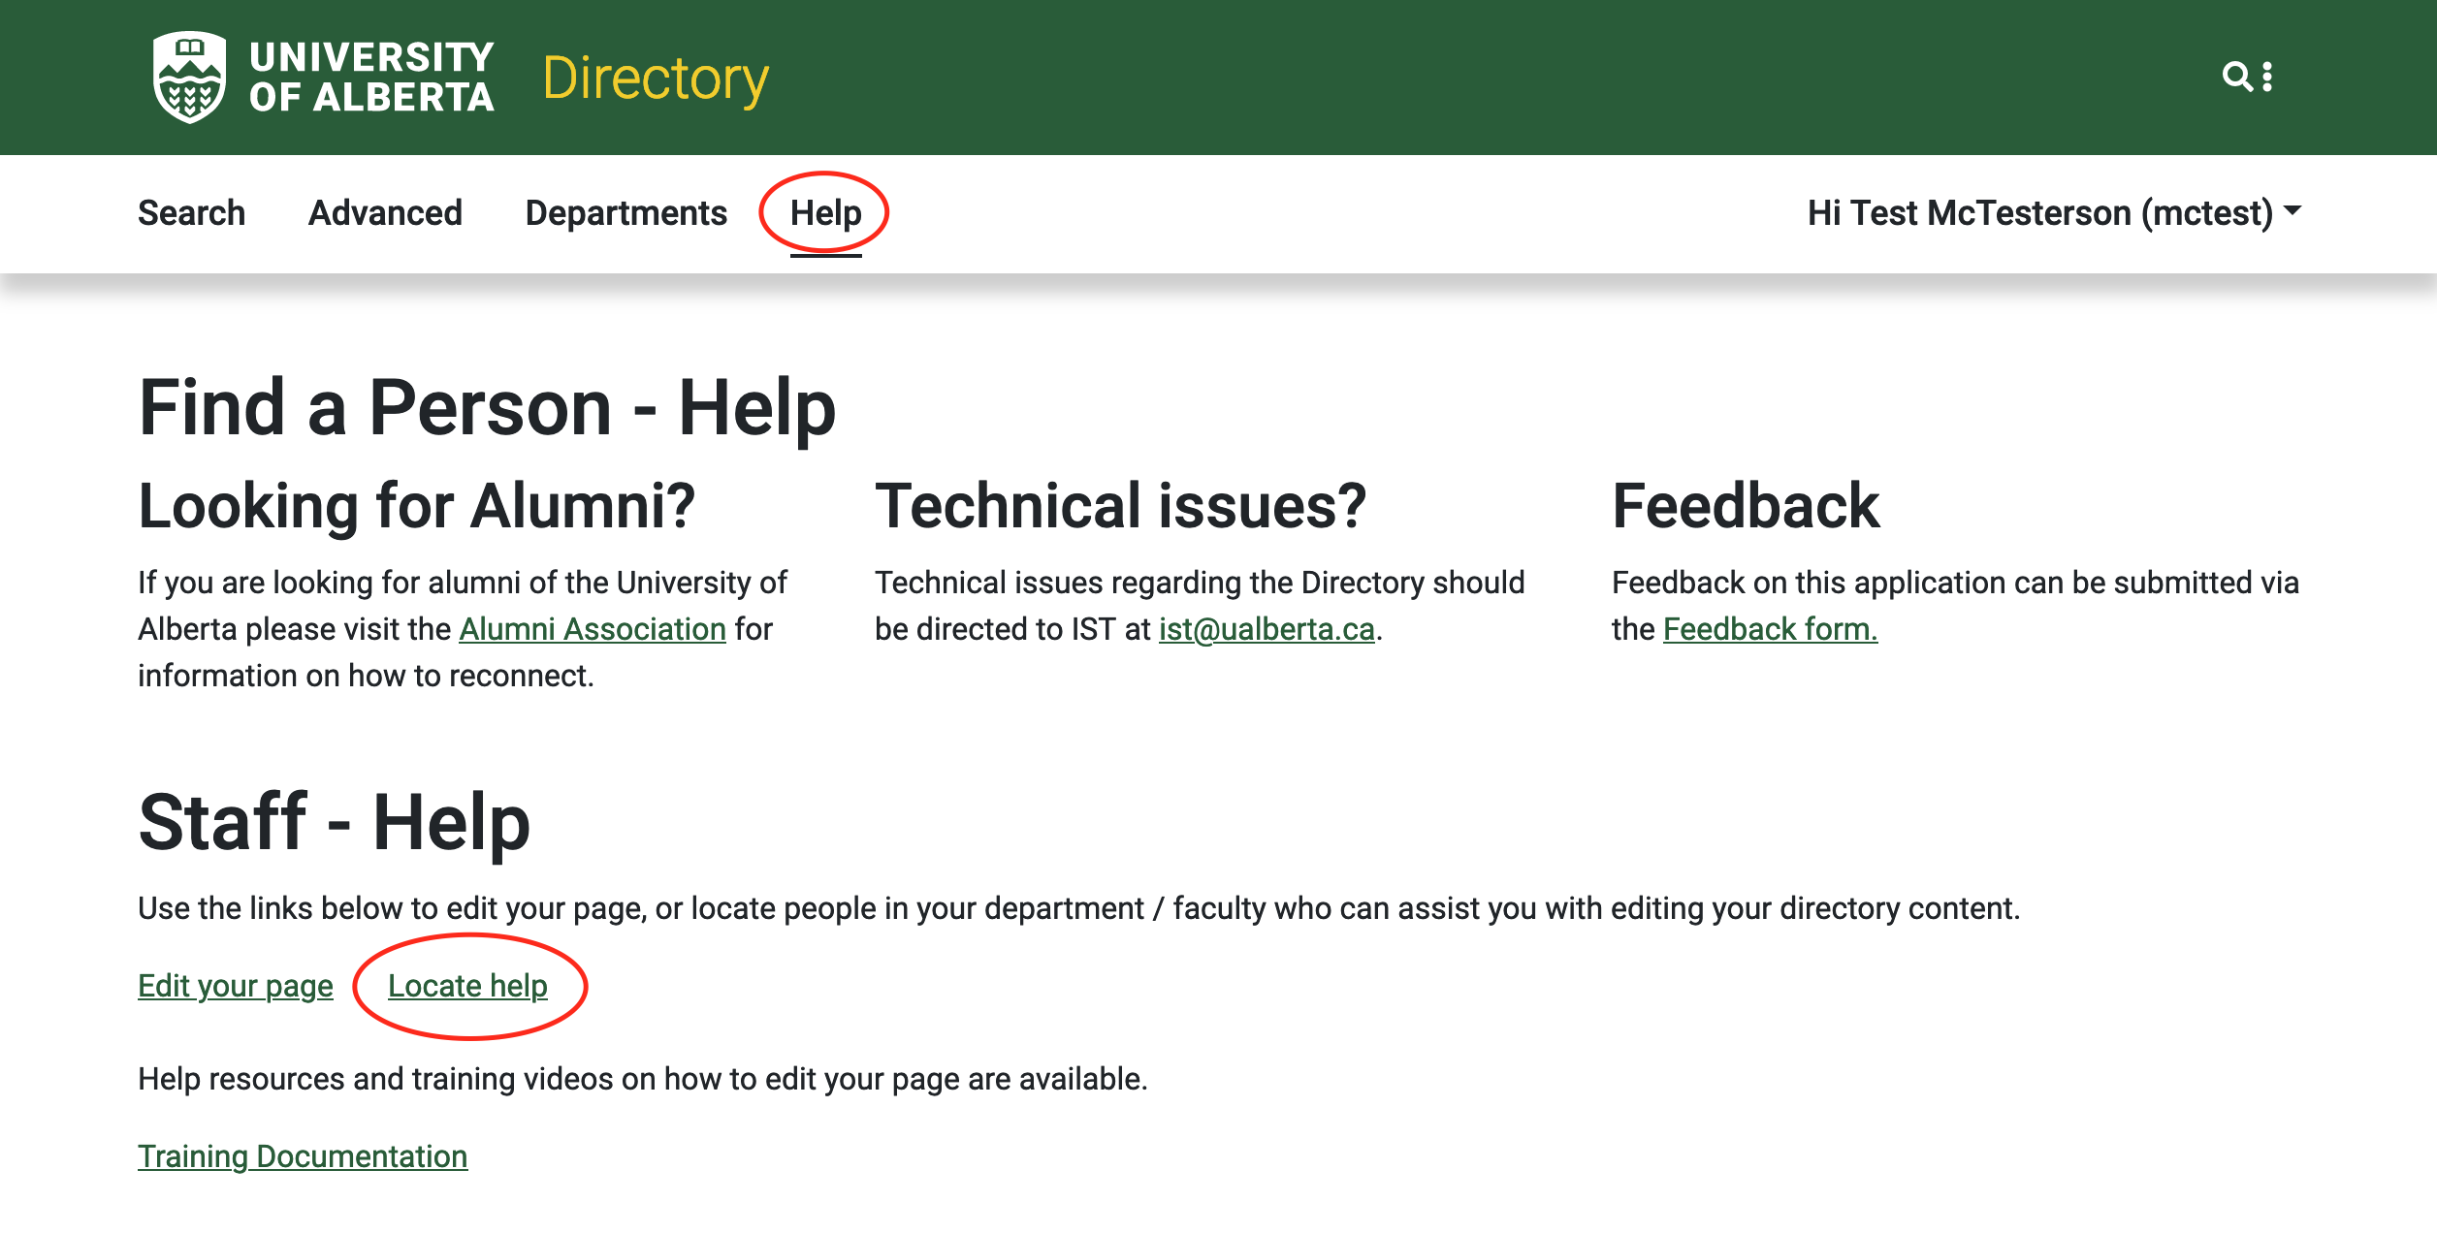Open the Feedback form link
Viewport: 2437px width, 1233px height.
(1770, 629)
